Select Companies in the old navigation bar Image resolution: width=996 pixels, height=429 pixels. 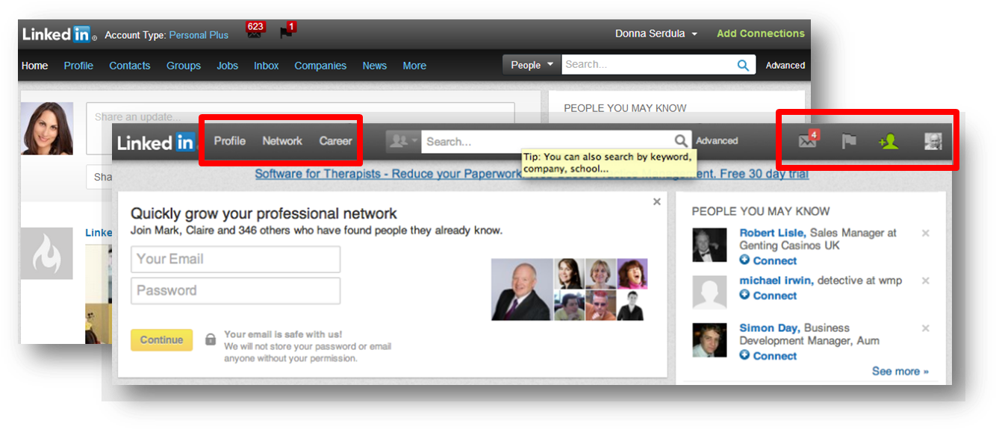coord(320,66)
